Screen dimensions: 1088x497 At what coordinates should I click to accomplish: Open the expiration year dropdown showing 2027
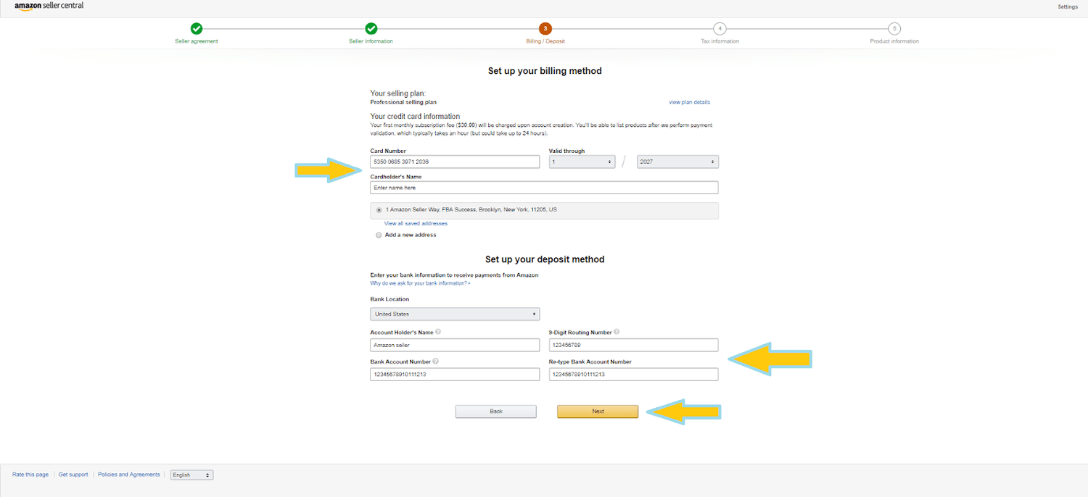click(x=677, y=162)
